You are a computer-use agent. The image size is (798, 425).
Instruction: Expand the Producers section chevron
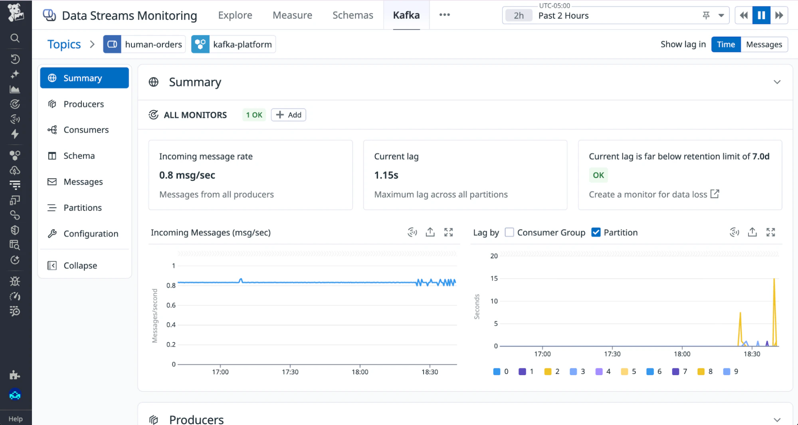[777, 419]
